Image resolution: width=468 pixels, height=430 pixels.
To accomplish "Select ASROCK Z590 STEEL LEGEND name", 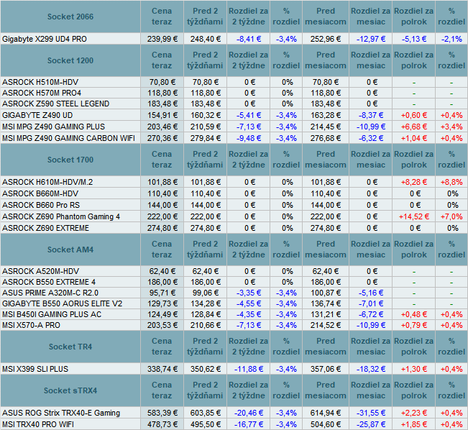I will 56,104.
